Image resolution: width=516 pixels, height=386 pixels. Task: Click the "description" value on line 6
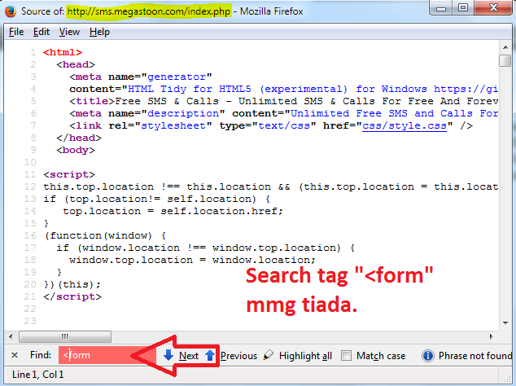coord(183,113)
